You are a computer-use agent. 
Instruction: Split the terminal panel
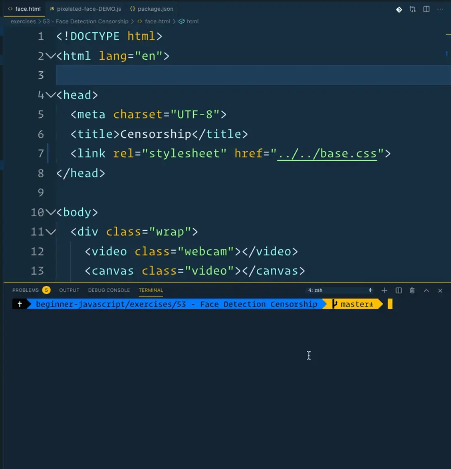pyautogui.click(x=398, y=290)
